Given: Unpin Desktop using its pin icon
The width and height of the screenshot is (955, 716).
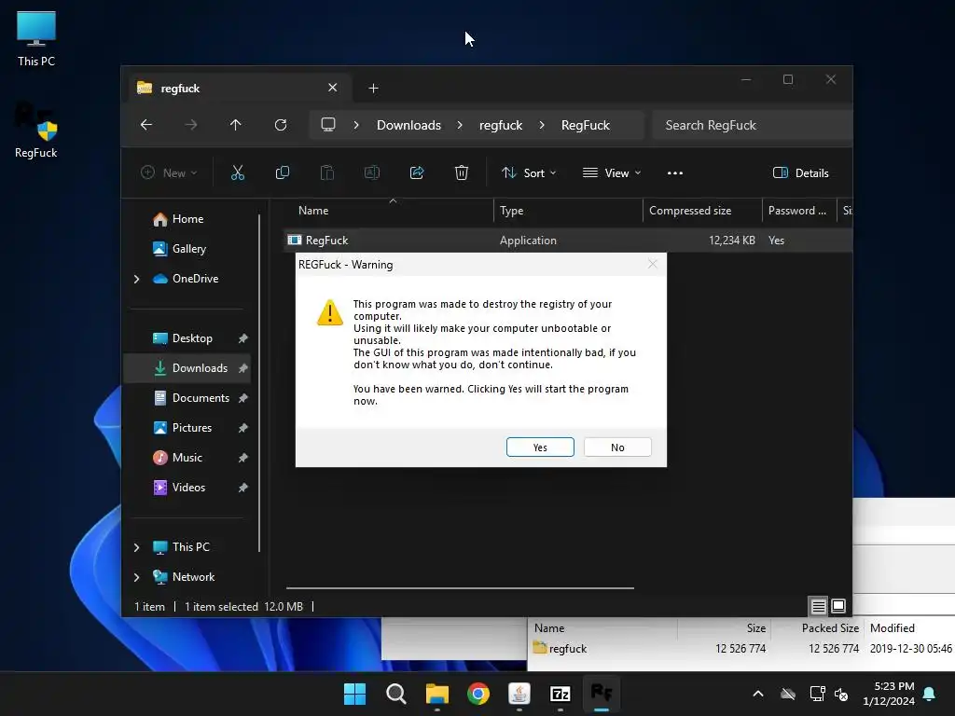Looking at the screenshot, I should (x=243, y=337).
